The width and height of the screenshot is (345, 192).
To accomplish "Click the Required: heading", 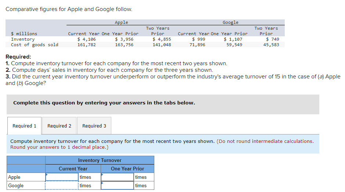I will pyautogui.click(x=18, y=57).
